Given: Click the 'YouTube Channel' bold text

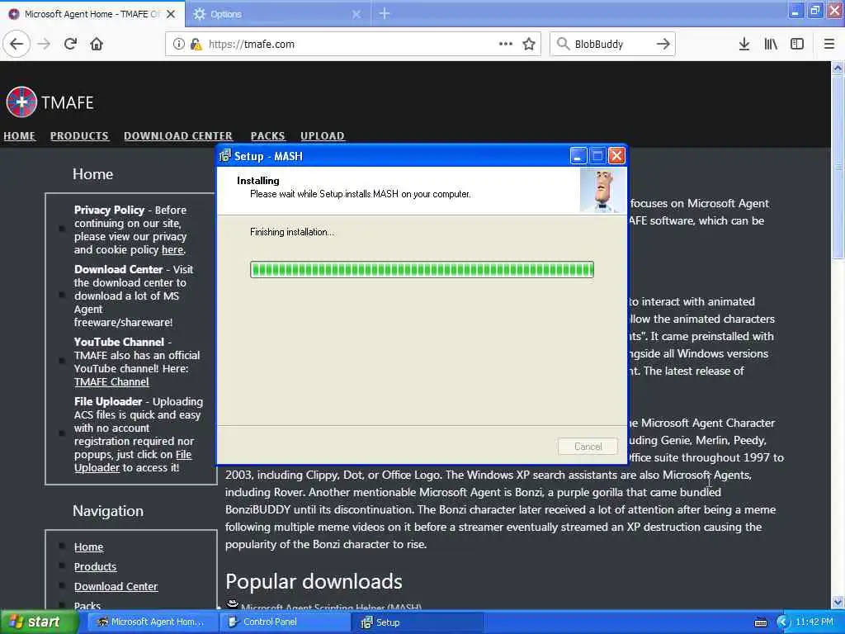Looking at the screenshot, I should (x=119, y=342).
